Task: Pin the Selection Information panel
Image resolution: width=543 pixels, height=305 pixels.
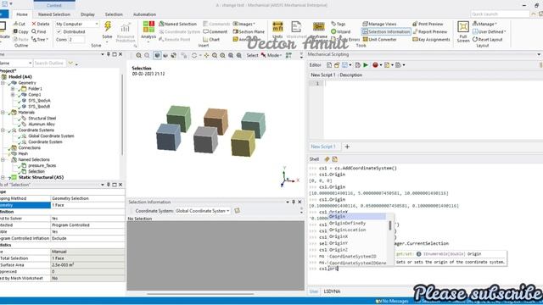Action: [x=294, y=202]
